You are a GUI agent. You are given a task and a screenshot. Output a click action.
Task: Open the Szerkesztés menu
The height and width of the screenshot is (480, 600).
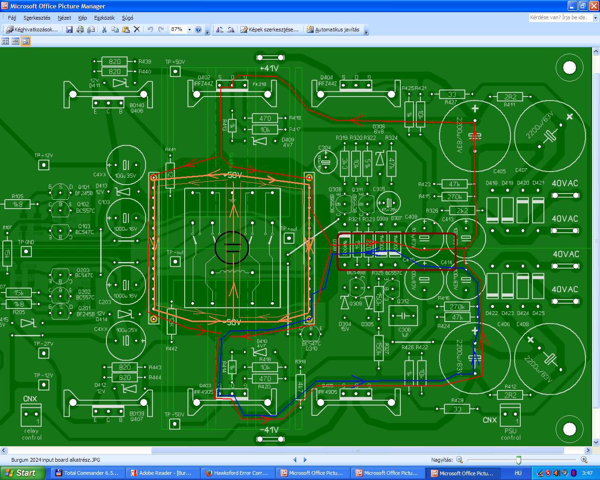37,18
